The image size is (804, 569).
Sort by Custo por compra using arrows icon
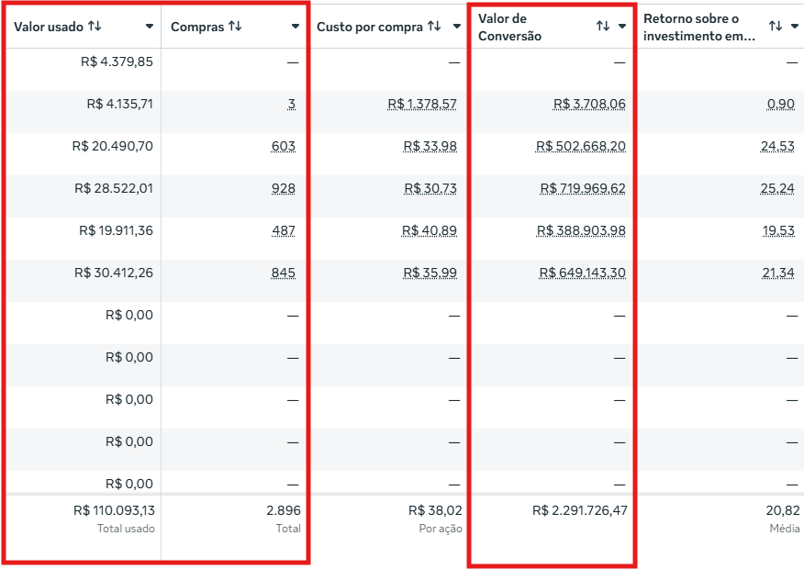coord(434,27)
